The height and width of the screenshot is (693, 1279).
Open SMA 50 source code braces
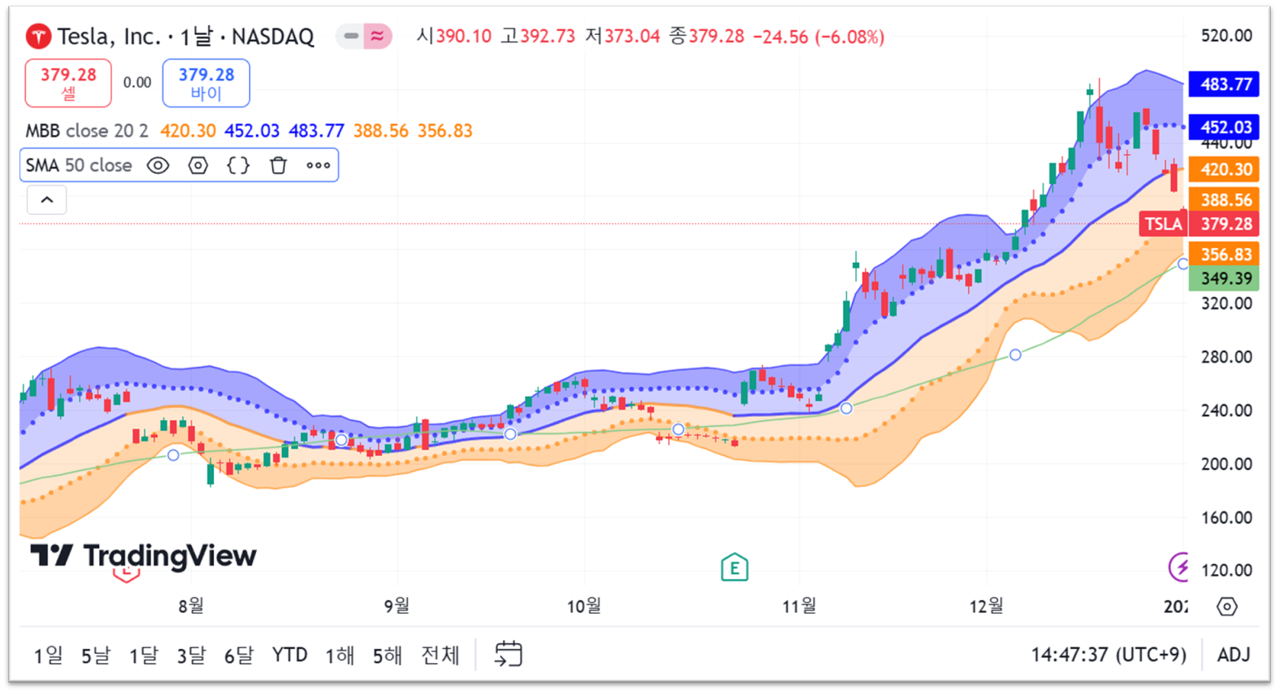239,165
